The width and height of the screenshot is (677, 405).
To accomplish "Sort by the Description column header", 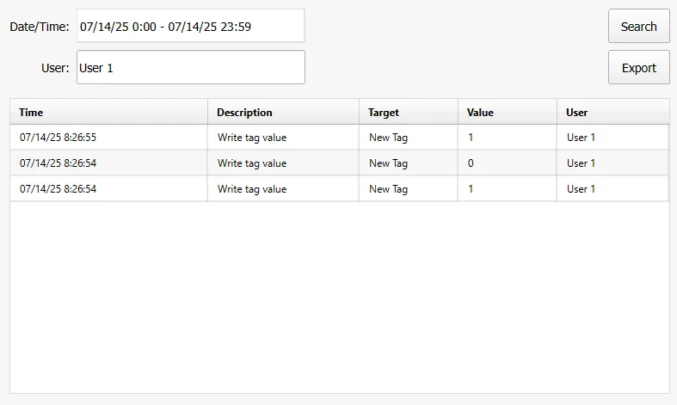I will (283, 113).
